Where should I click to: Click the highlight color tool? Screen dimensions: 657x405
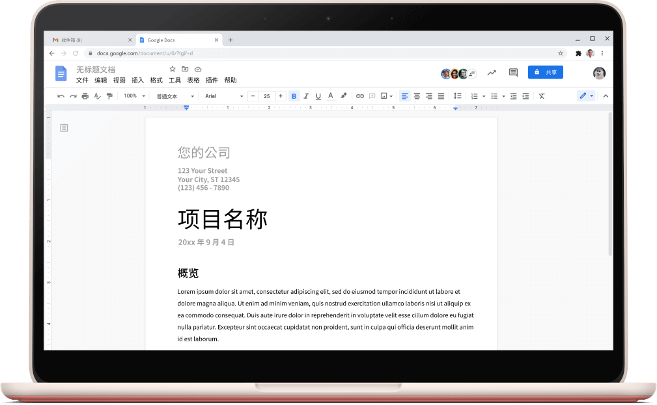tap(343, 96)
